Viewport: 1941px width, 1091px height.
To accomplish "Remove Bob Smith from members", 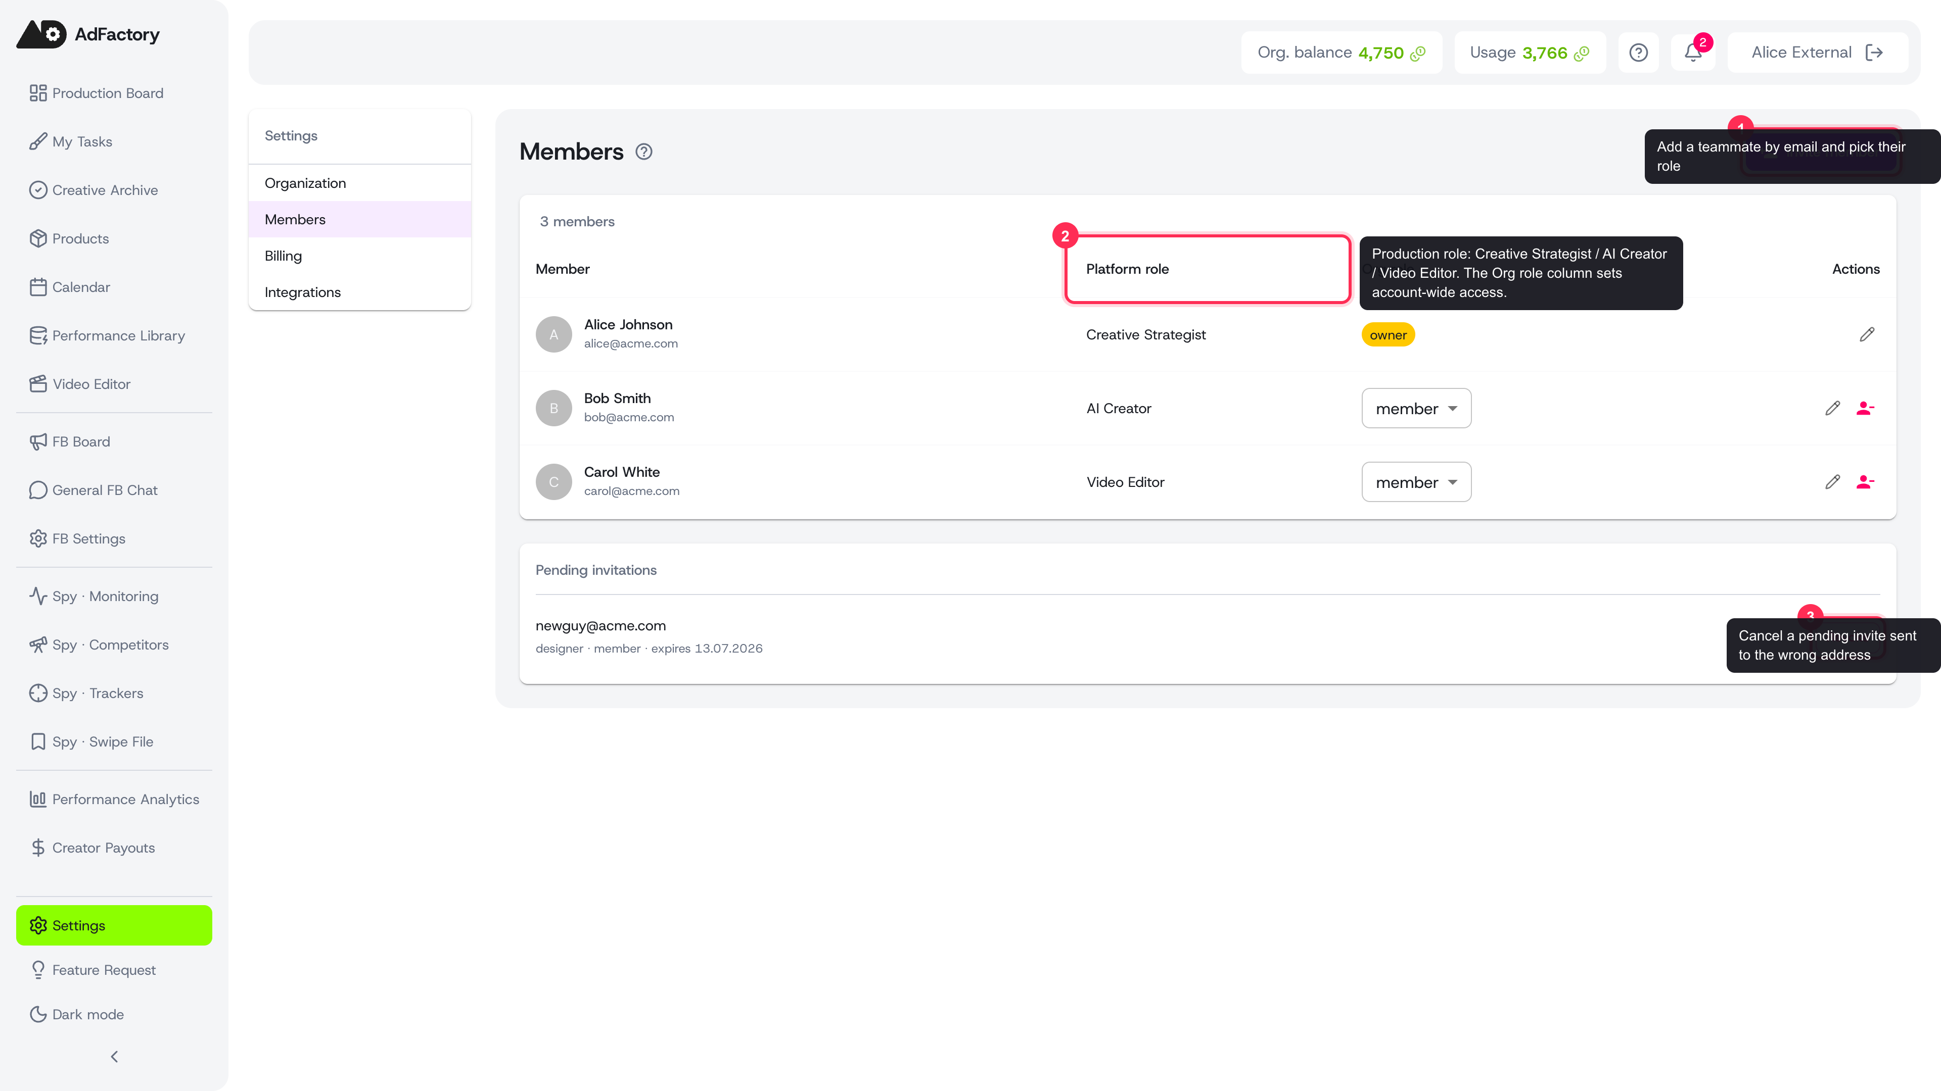I will pyautogui.click(x=1865, y=408).
